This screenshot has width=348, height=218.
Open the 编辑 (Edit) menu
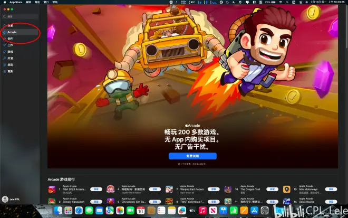pos(28,2)
